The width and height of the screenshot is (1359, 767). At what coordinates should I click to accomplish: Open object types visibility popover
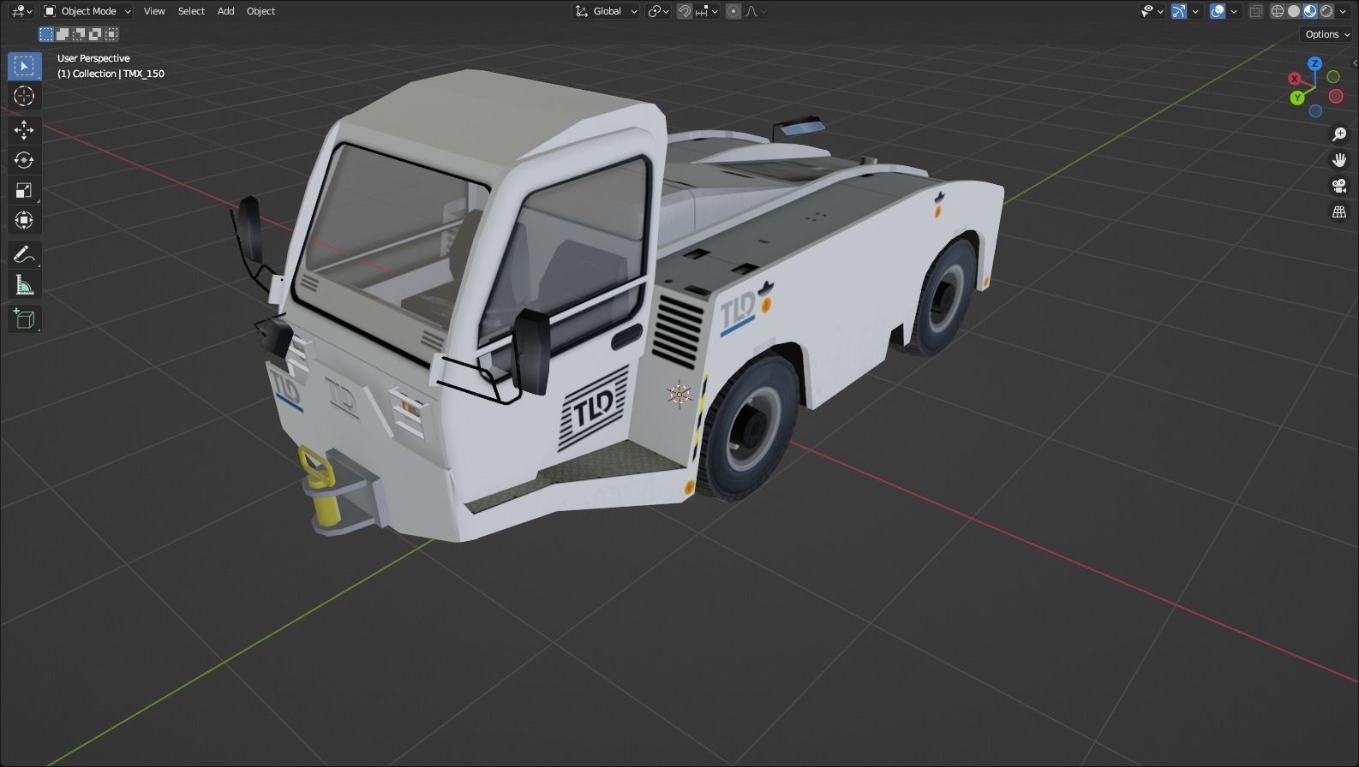coord(1152,11)
